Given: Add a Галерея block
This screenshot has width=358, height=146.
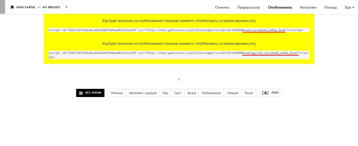Looking at the screenshot, I should (233, 93).
